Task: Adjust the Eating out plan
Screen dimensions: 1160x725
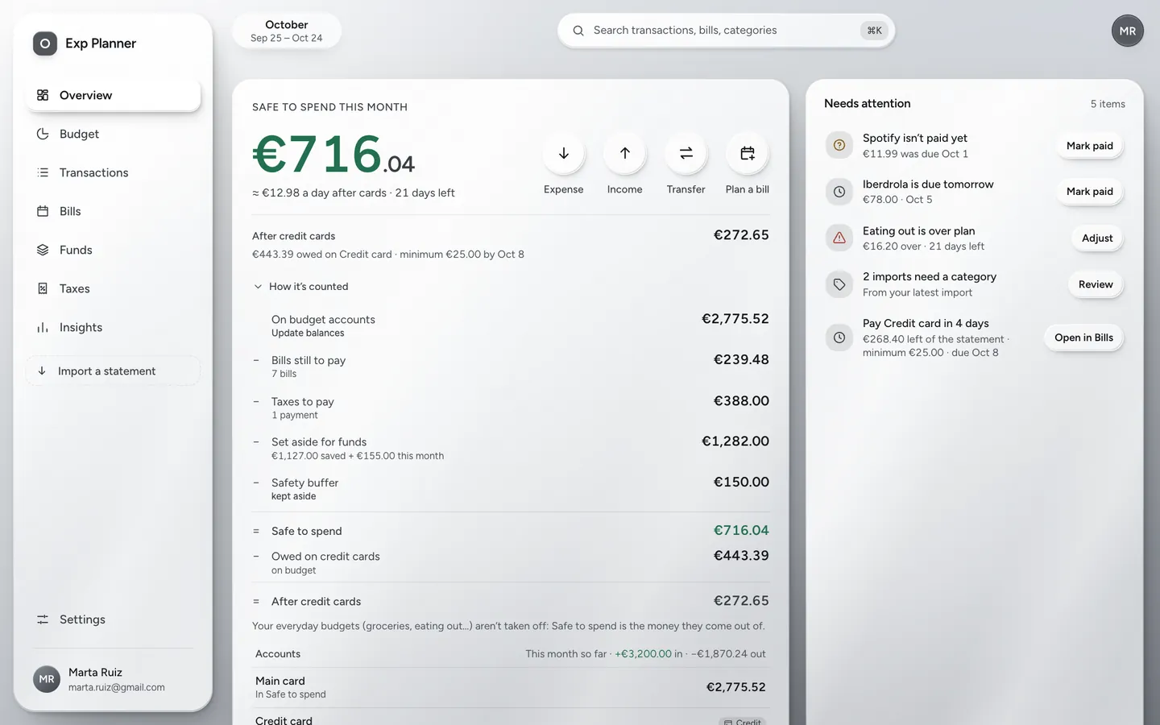Action: pyautogui.click(x=1097, y=238)
